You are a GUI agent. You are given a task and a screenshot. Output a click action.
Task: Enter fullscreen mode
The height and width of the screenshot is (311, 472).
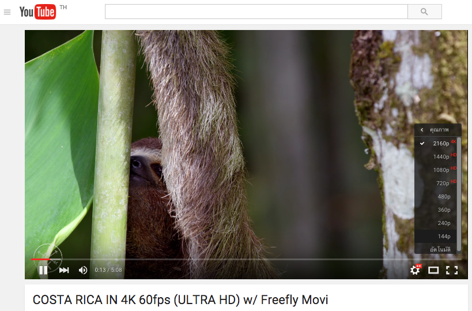[x=451, y=270]
